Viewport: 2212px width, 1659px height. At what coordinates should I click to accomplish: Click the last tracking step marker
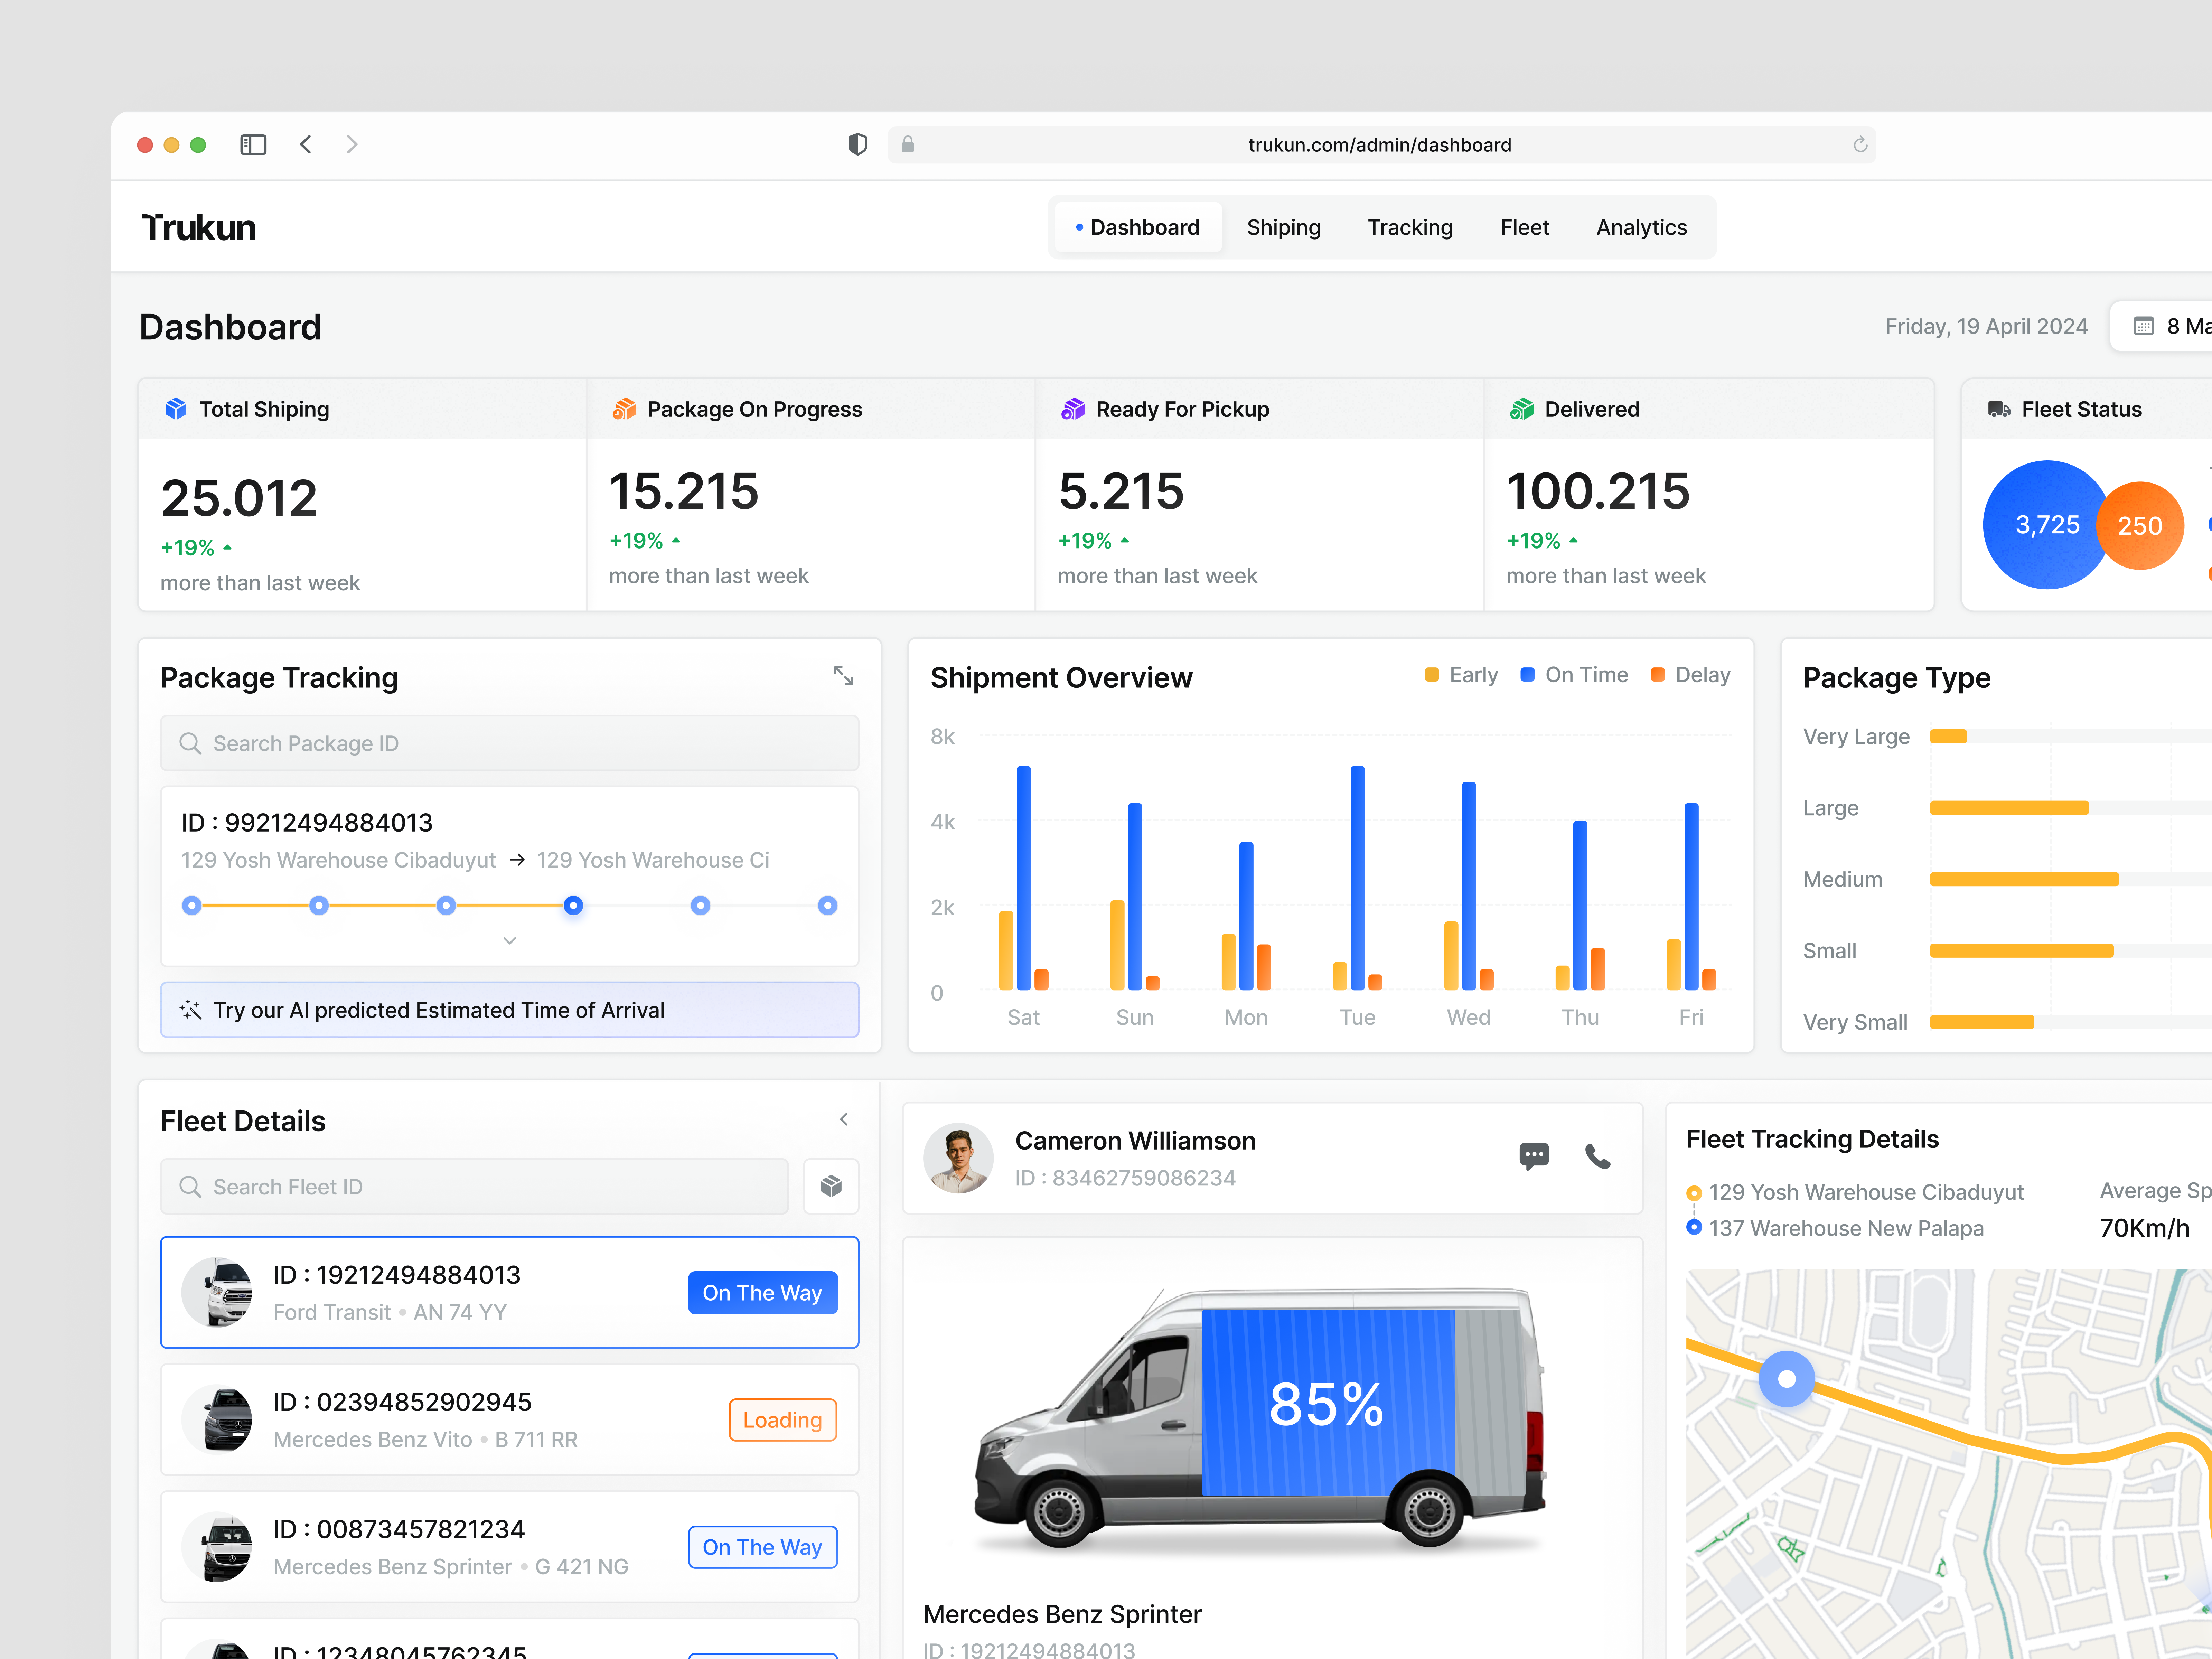pos(828,905)
